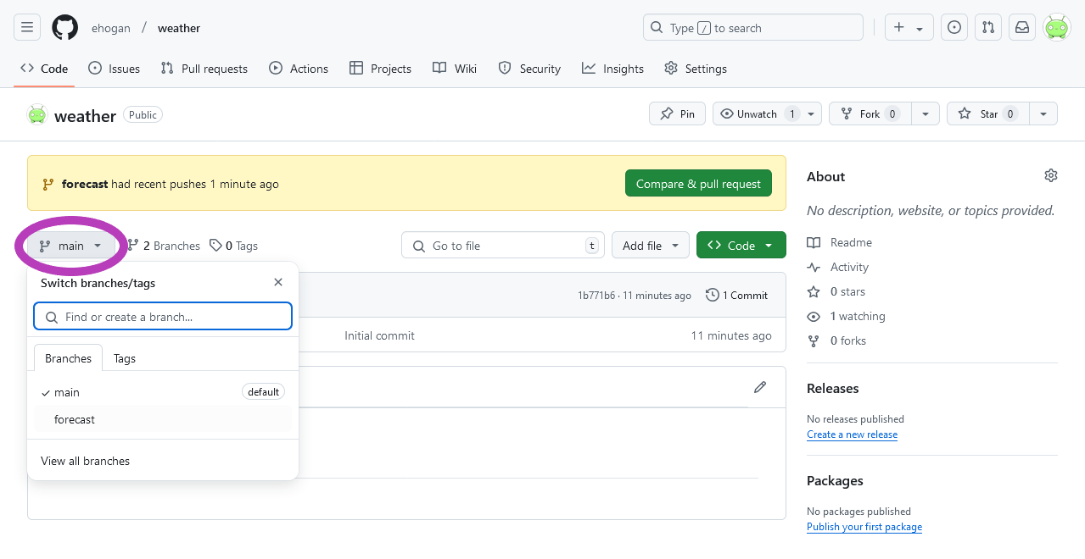The image size is (1085, 559).
Task: Close the Switch branches/tags popup
Action: pyautogui.click(x=278, y=282)
